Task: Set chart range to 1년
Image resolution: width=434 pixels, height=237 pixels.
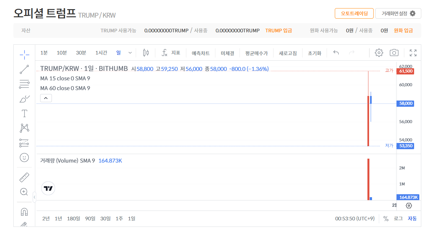Action: tap(58, 218)
